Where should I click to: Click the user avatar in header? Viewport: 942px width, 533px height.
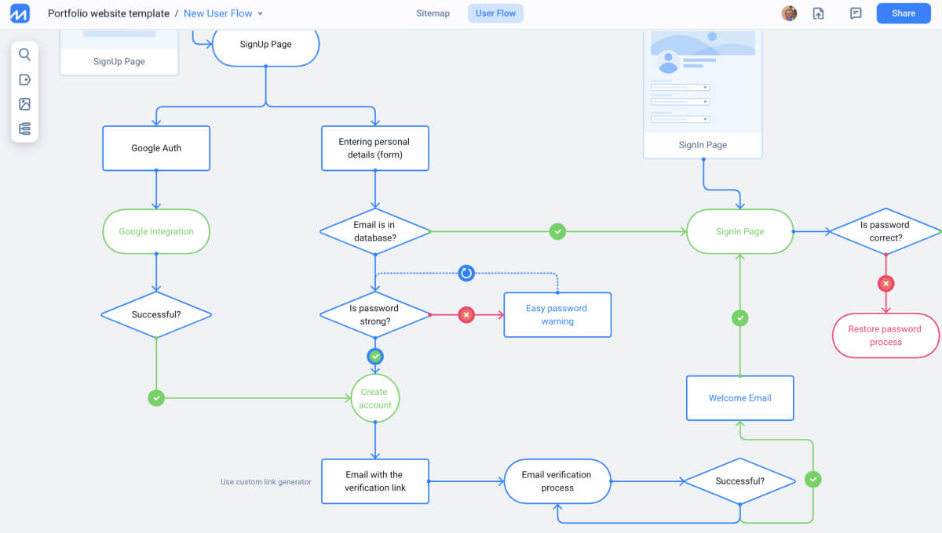(789, 13)
